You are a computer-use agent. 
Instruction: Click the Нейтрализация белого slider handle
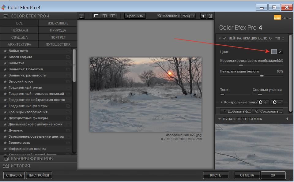(x=262, y=76)
